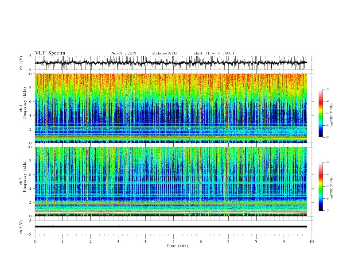Click the "-7" tick on ch.1 colorbar

pyautogui.click(x=327, y=137)
